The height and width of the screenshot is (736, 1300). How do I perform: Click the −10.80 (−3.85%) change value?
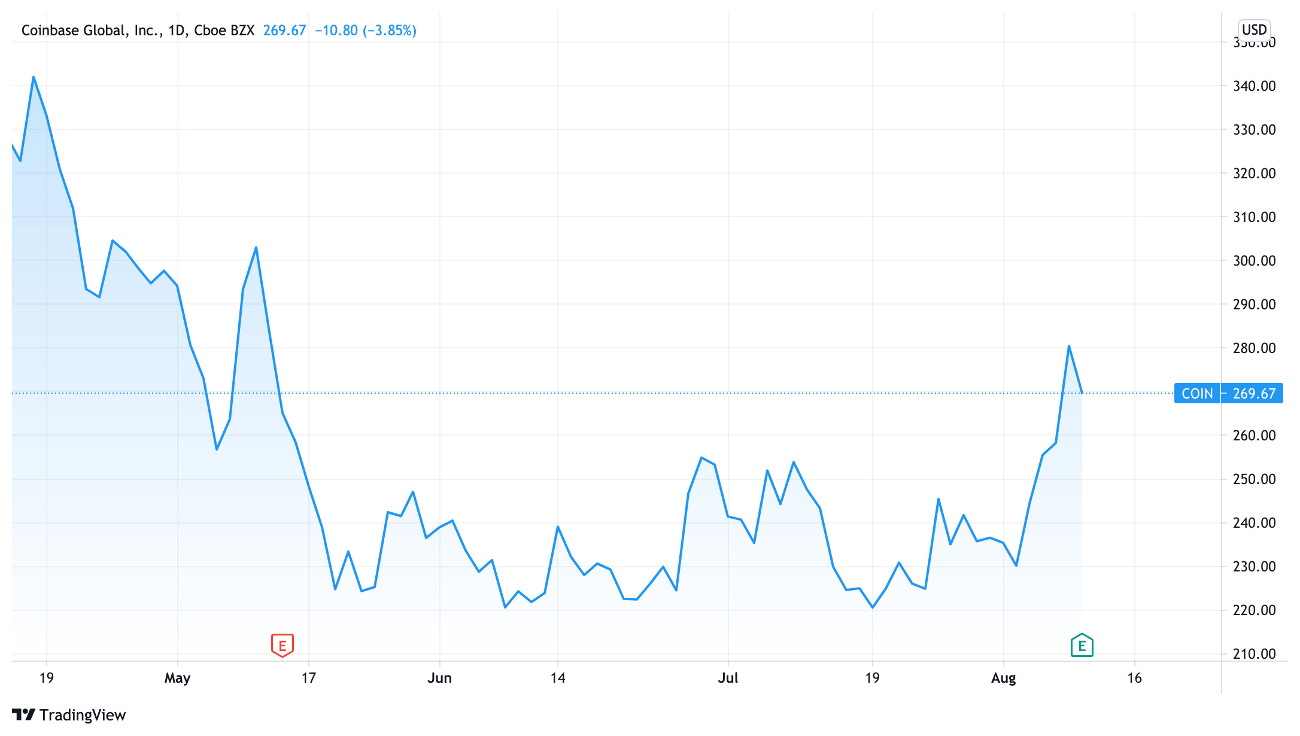pyautogui.click(x=366, y=31)
